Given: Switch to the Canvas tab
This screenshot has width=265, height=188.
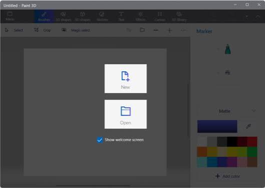Looking at the screenshot, I should pyautogui.click(x=160, y=16).
